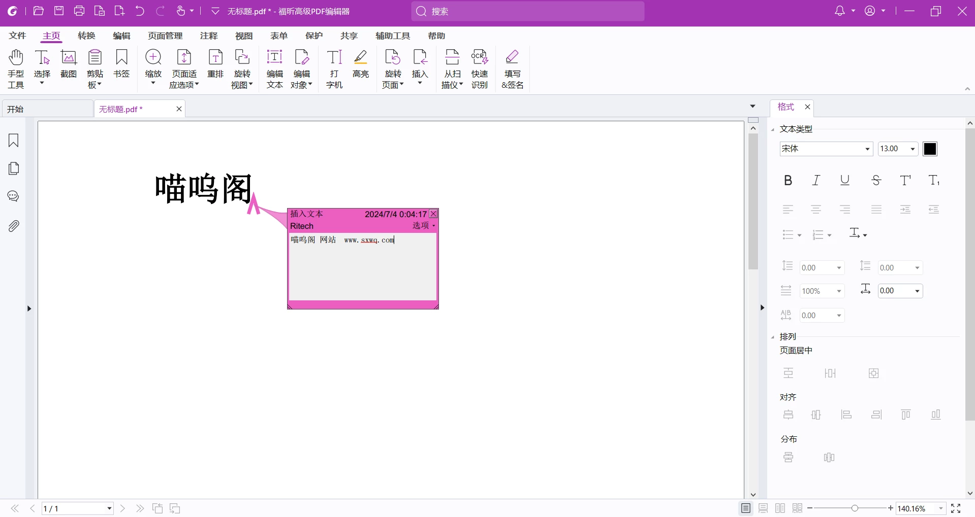Toggle Underline formatting
Screen dimensions: 975x517
(845, 180)
